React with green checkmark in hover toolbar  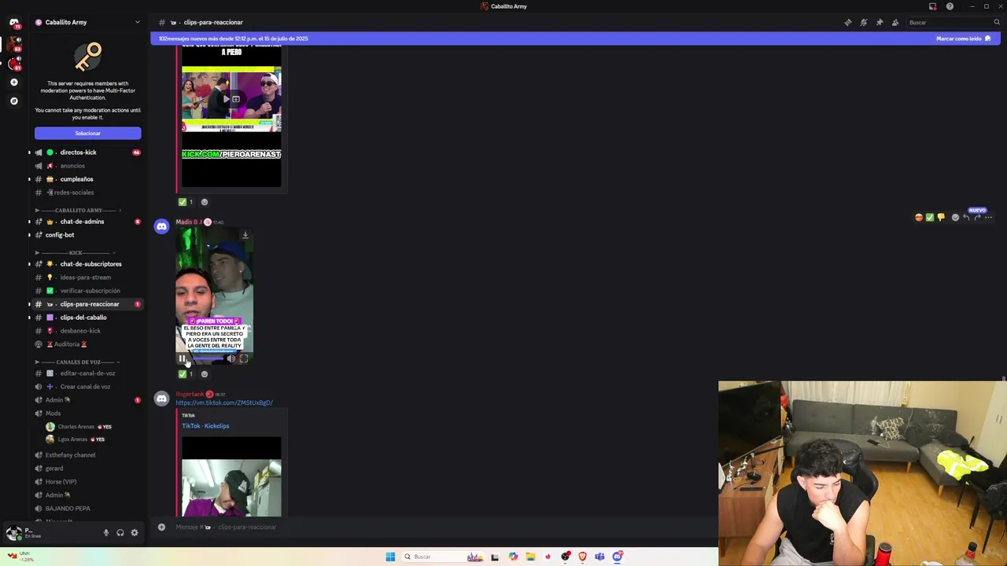pos(930,218)
